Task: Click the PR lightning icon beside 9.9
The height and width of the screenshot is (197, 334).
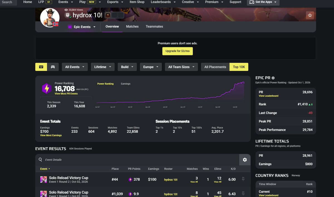Action: point(130,194)
